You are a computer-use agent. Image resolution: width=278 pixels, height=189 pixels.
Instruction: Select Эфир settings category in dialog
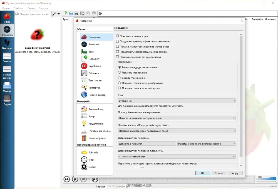click(96, 116)
